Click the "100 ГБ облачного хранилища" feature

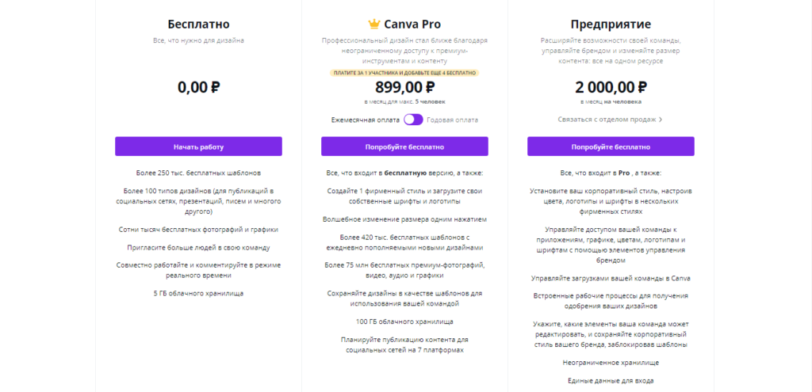tap(404, 322)
